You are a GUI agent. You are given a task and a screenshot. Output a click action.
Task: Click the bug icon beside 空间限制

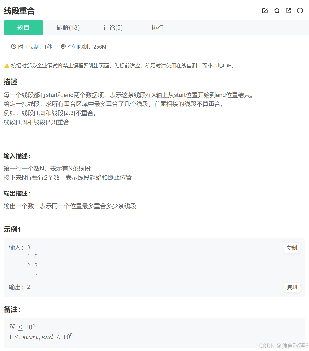click(x=63, y=46)
